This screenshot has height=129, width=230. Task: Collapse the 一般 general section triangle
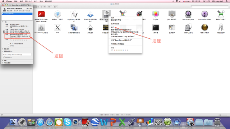click(x=3, y=22)
